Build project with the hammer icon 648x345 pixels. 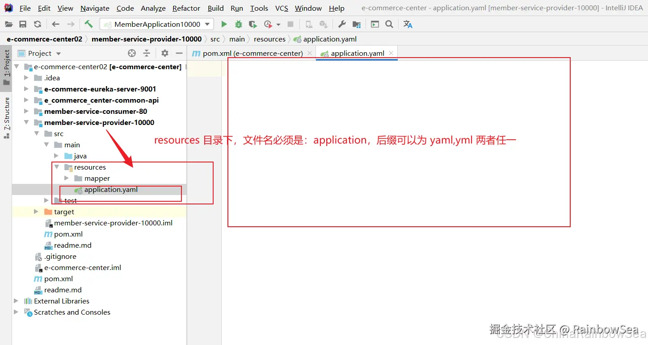(x=88, y=24)
